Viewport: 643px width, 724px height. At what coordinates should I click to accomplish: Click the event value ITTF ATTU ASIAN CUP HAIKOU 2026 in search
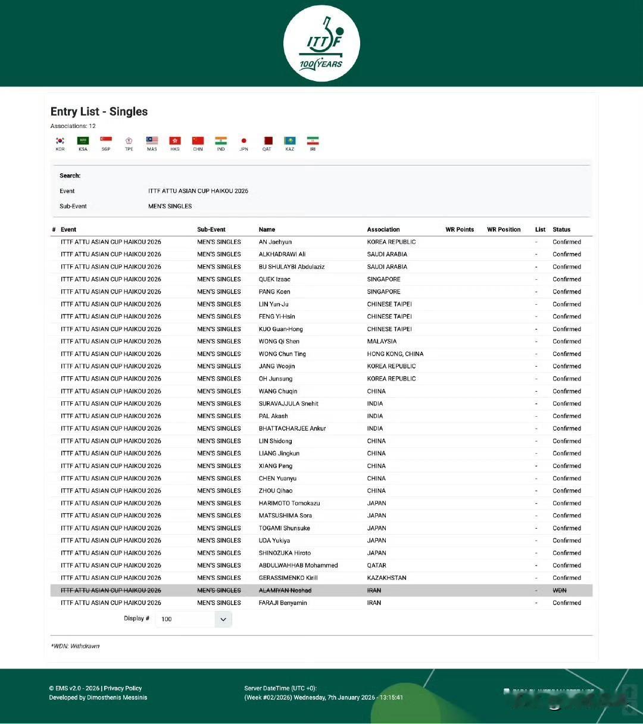click(198, 191)
